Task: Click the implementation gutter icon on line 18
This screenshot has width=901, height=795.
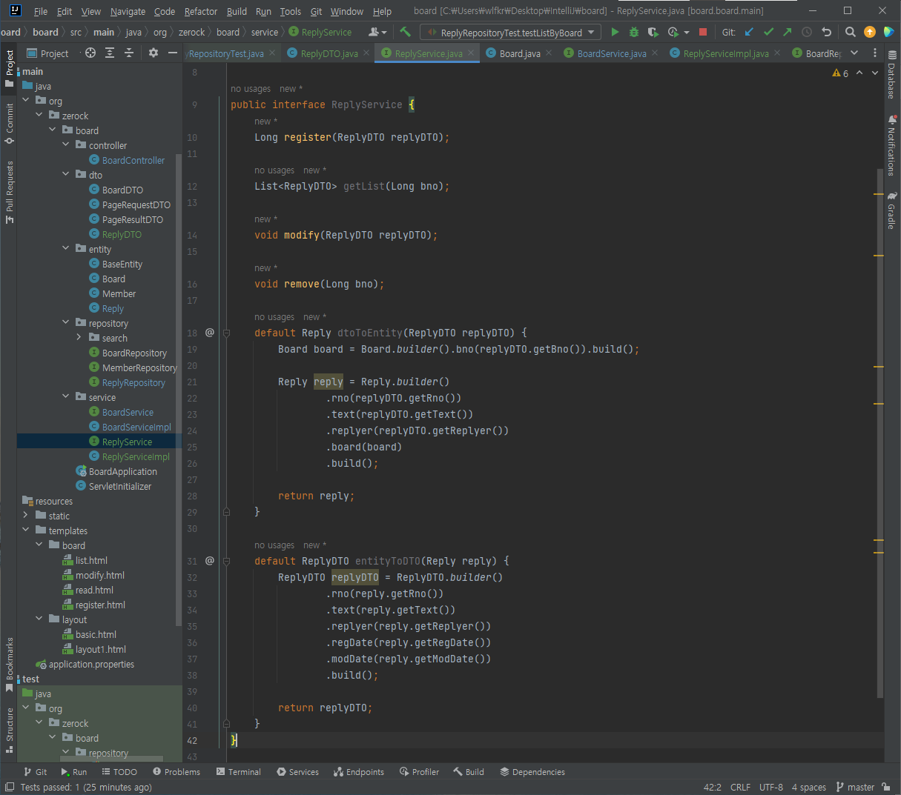Action: [x=210, y=333]
